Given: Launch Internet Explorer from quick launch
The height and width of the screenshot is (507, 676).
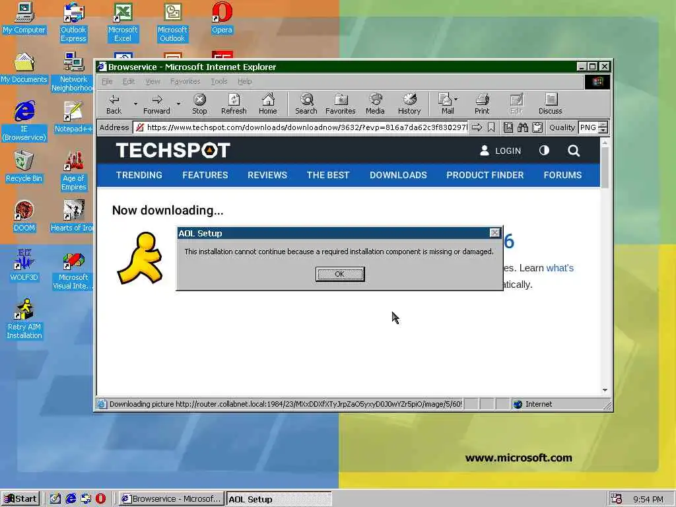Looking at the screenshot, I should click(71, 498).
